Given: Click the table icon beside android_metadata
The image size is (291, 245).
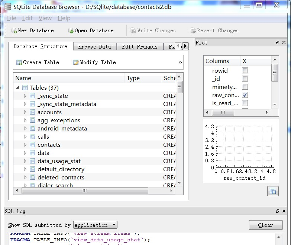Looking at the screenshot, I should 32,128.
